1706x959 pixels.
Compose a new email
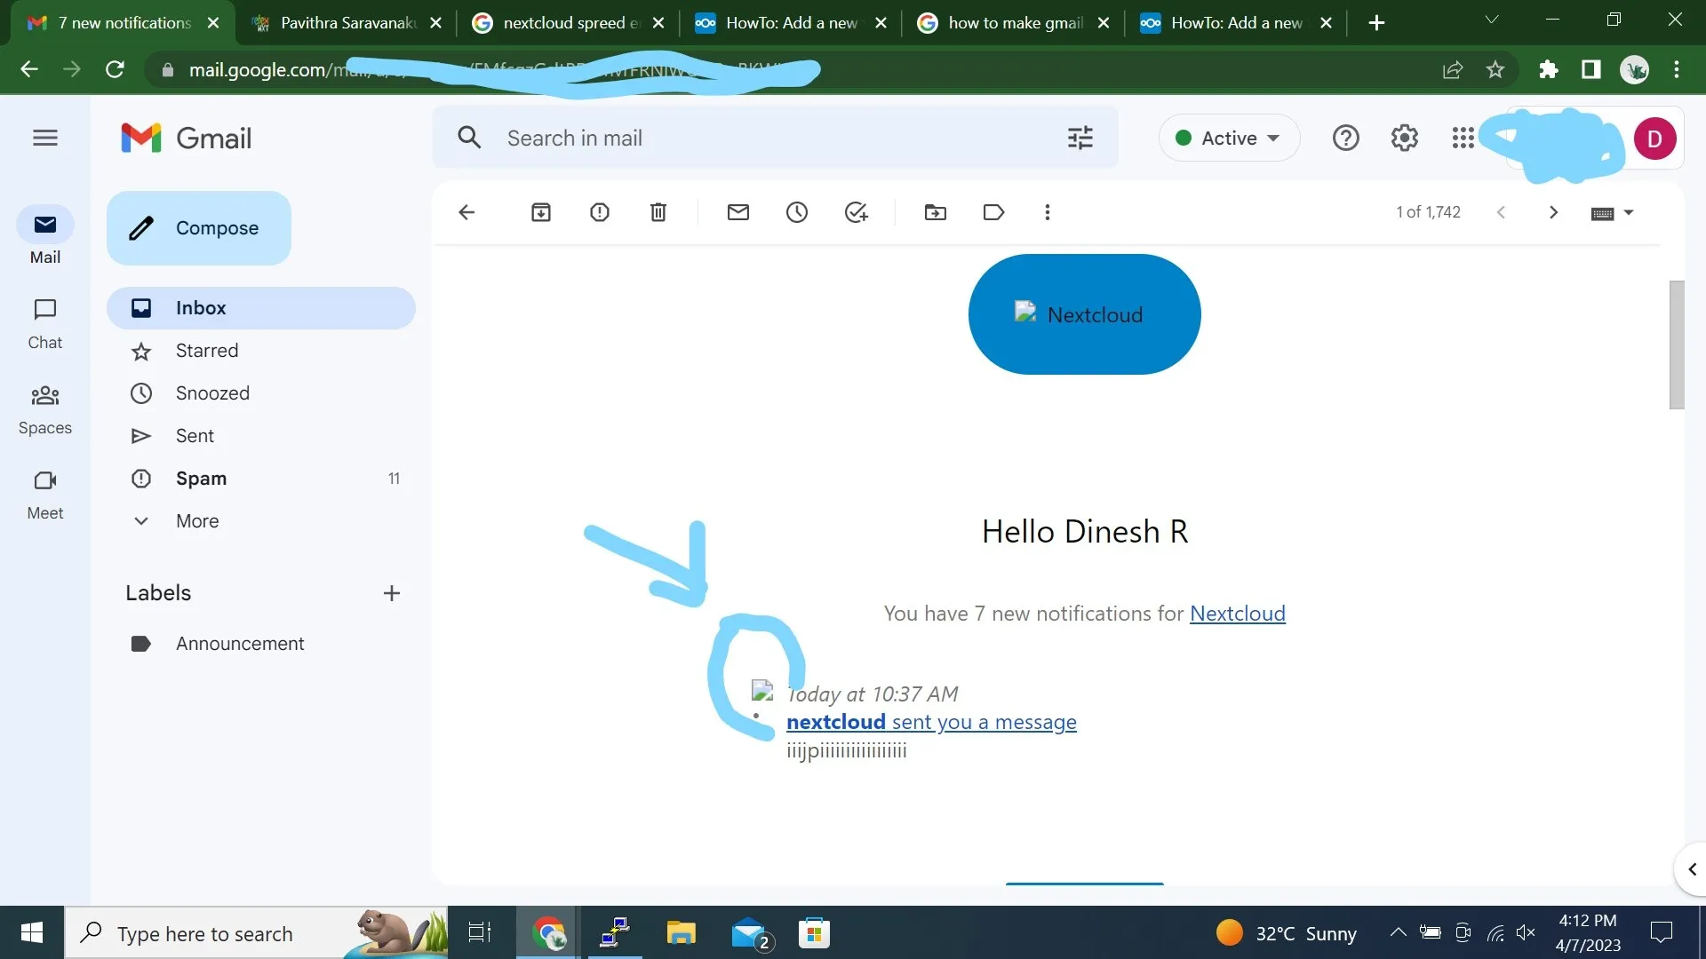(199, 228)
